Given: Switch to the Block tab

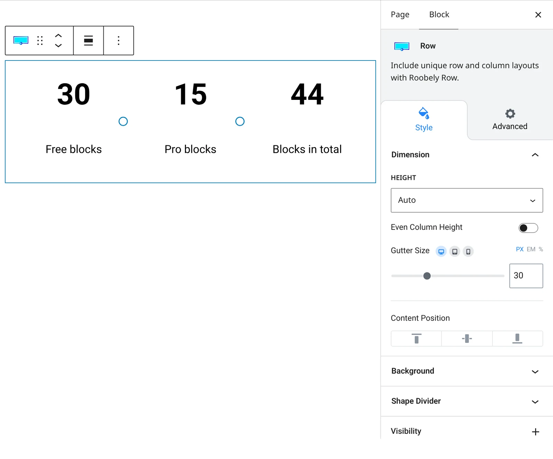Looking at the screenshot, I should pyautogui.click(x=439, y=15).
